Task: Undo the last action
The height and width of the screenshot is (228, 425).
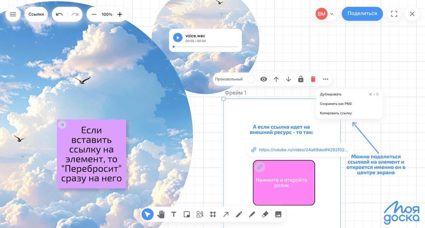Action: click(x=59, y=14)
